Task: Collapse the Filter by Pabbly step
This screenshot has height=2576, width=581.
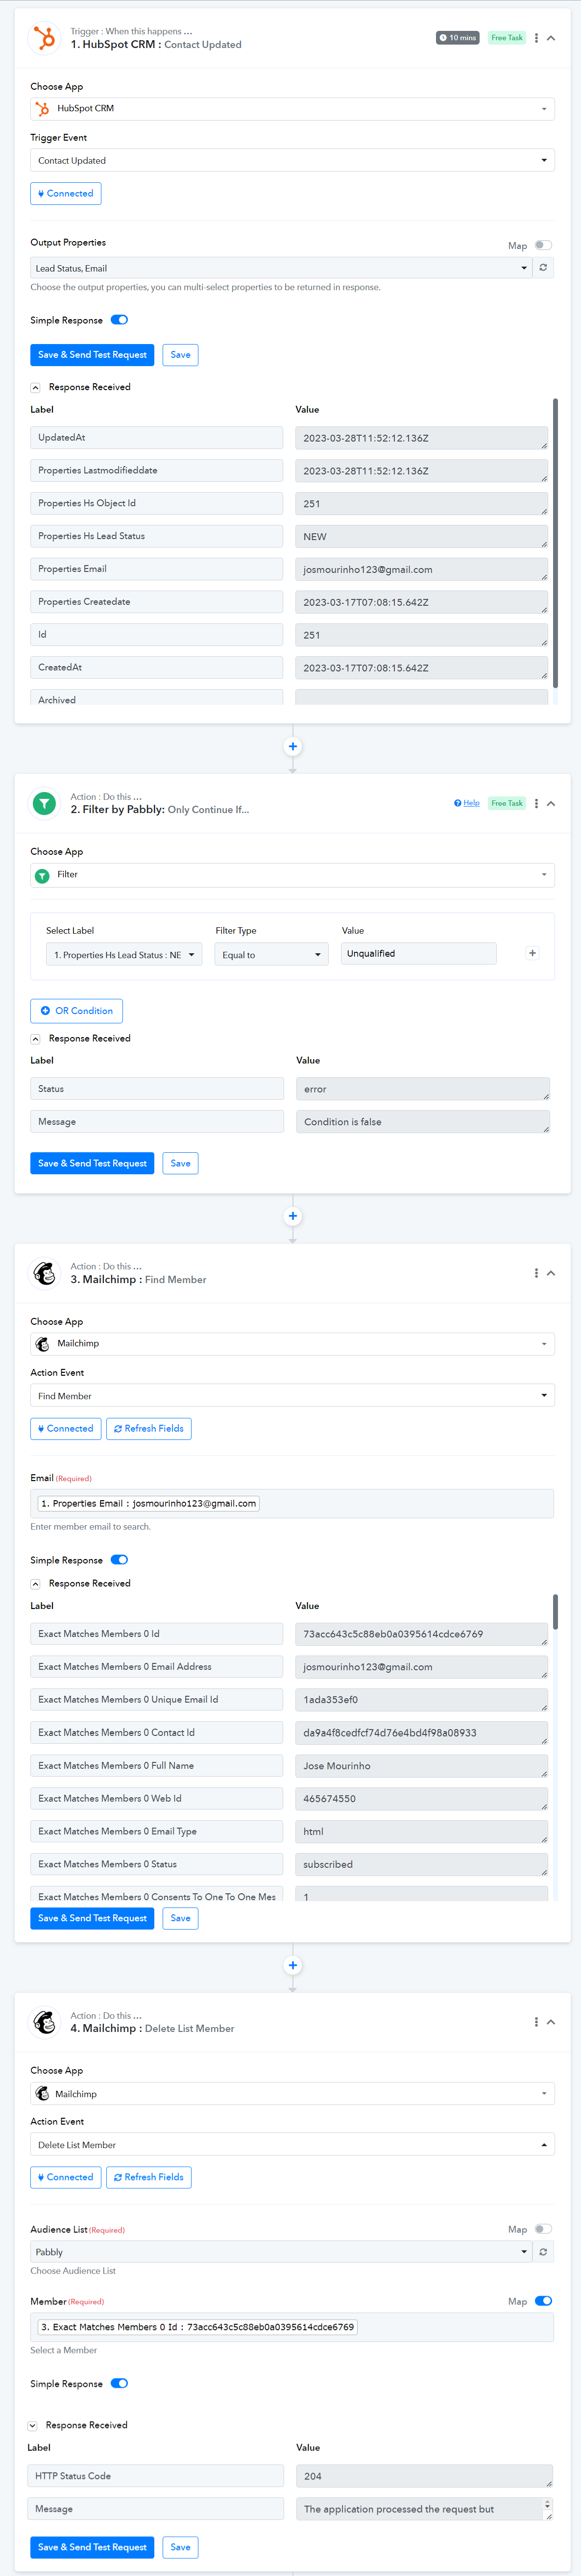Action: click(x=551, y=803)
